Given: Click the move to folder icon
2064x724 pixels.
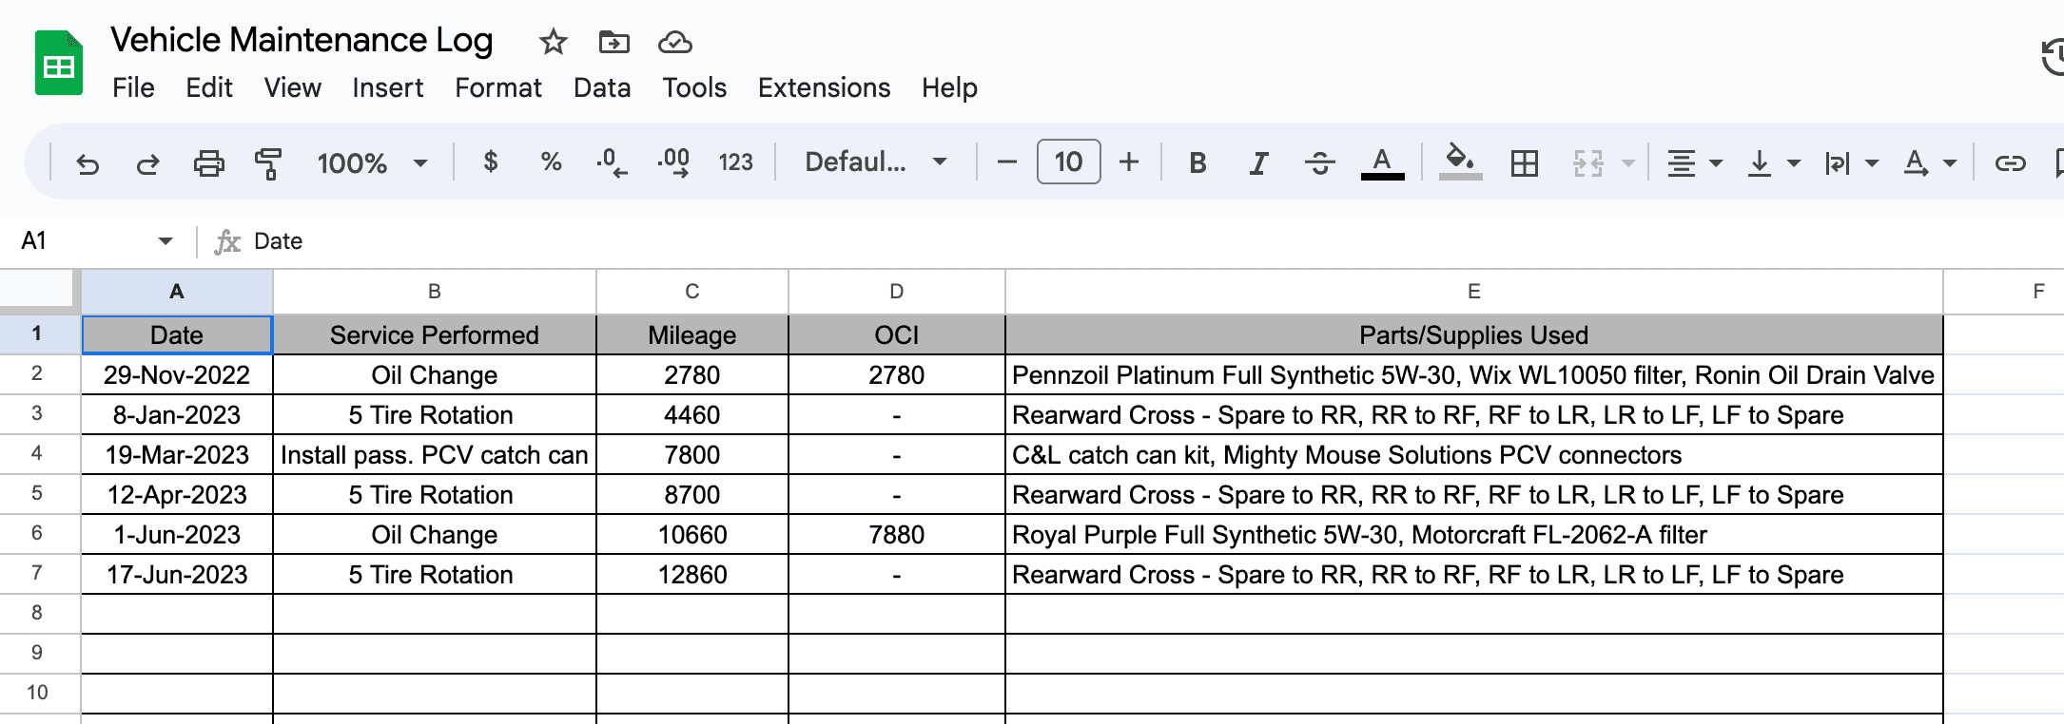Looking at the screenshot, I should click(613, 42).
